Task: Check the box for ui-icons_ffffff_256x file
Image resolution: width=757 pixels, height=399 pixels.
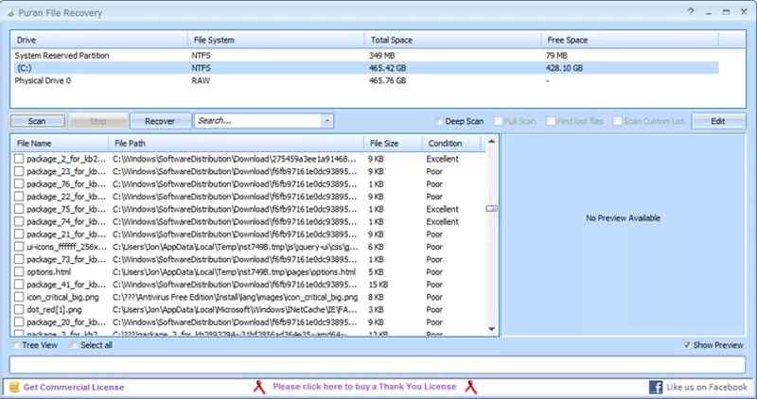Action: pyautogui.click(x=19, y=247)
